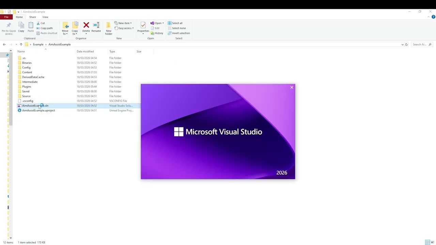Open the recent locations dropdown chevron
Viewport: 436px width, 245px height.
click(16, 45)
